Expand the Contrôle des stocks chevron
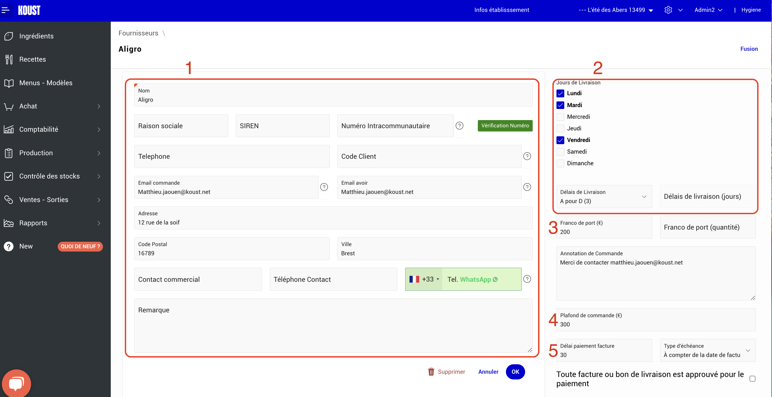The height and width of the screenshot is (397, 772). click(99, 176)
